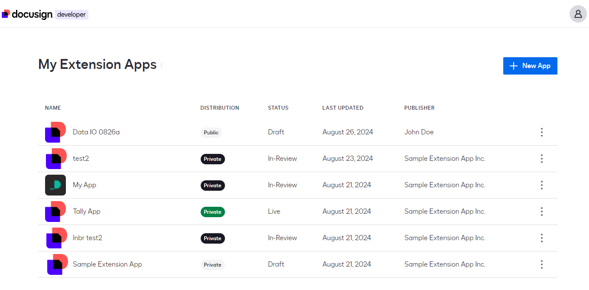Open the Inbr test2 name link
This screenshot has width=589, height=290.
click(x=88, y=238)
